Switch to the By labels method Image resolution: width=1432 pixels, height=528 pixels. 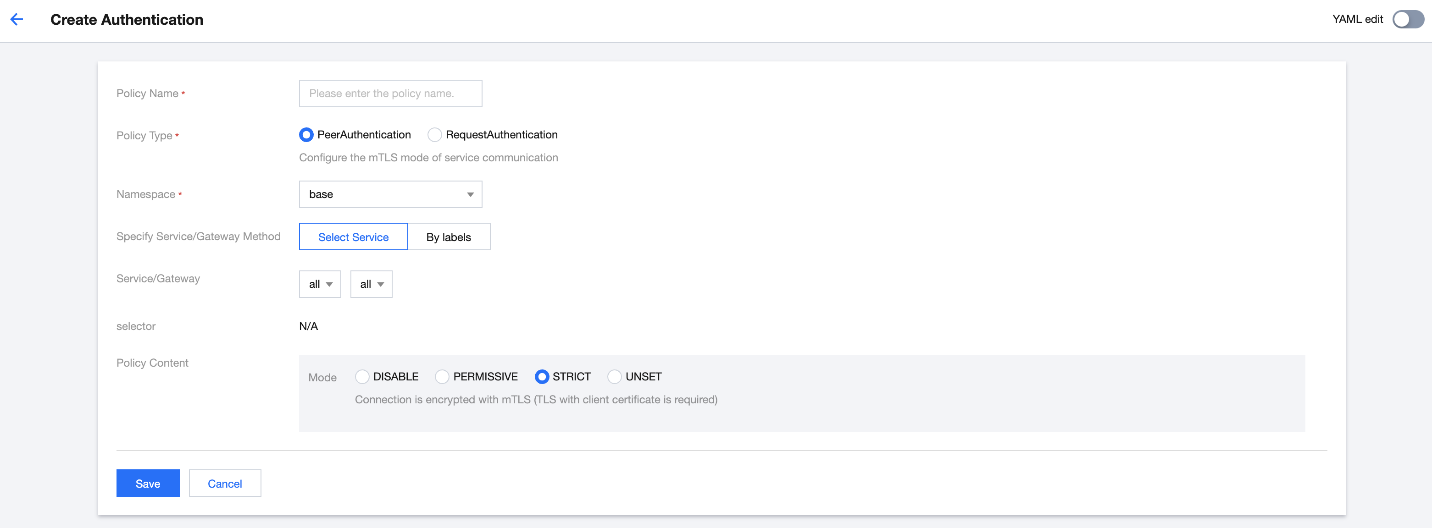(449, 237)
